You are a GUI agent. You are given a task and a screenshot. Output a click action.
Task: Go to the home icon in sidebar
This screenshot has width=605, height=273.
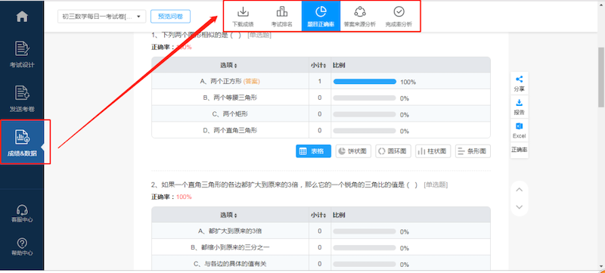click(22, 17)
